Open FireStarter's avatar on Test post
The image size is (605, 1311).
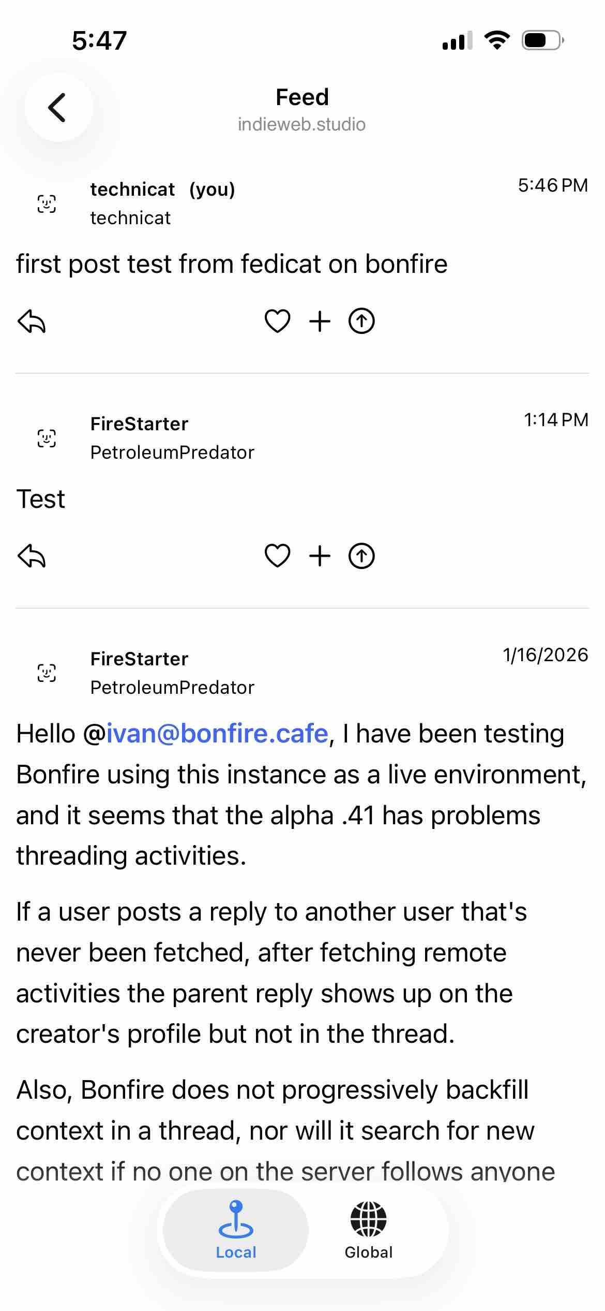pos(47,438)
